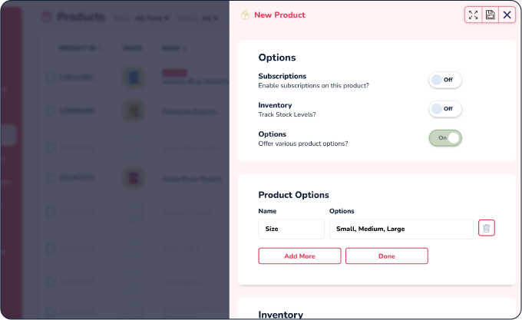
Task: Click the blurred Products calendar icon
Action: tap(47, 17)
